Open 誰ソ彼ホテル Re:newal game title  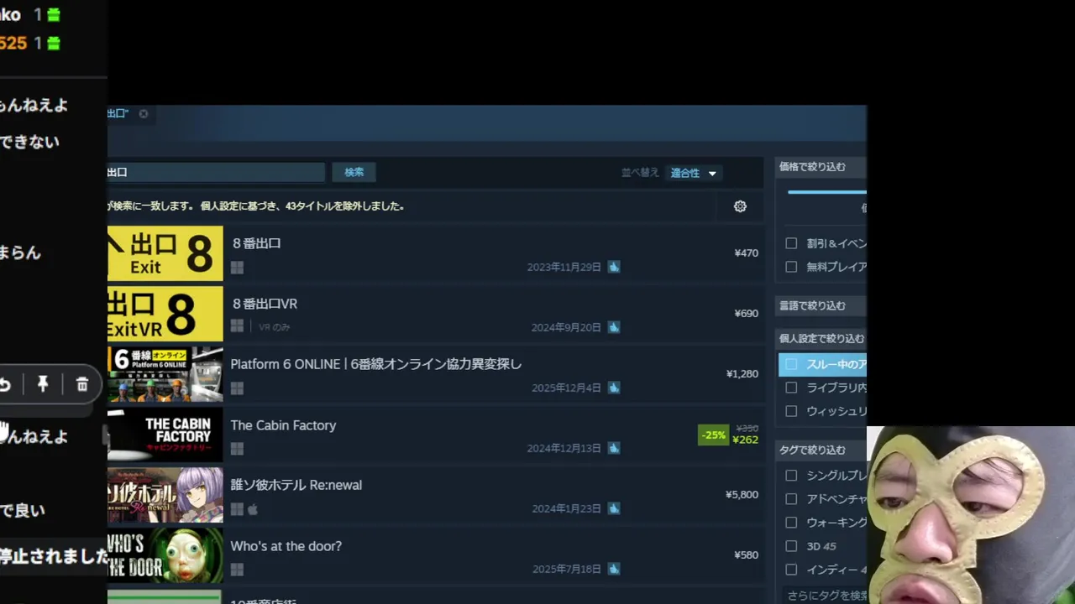click(296, 485)
